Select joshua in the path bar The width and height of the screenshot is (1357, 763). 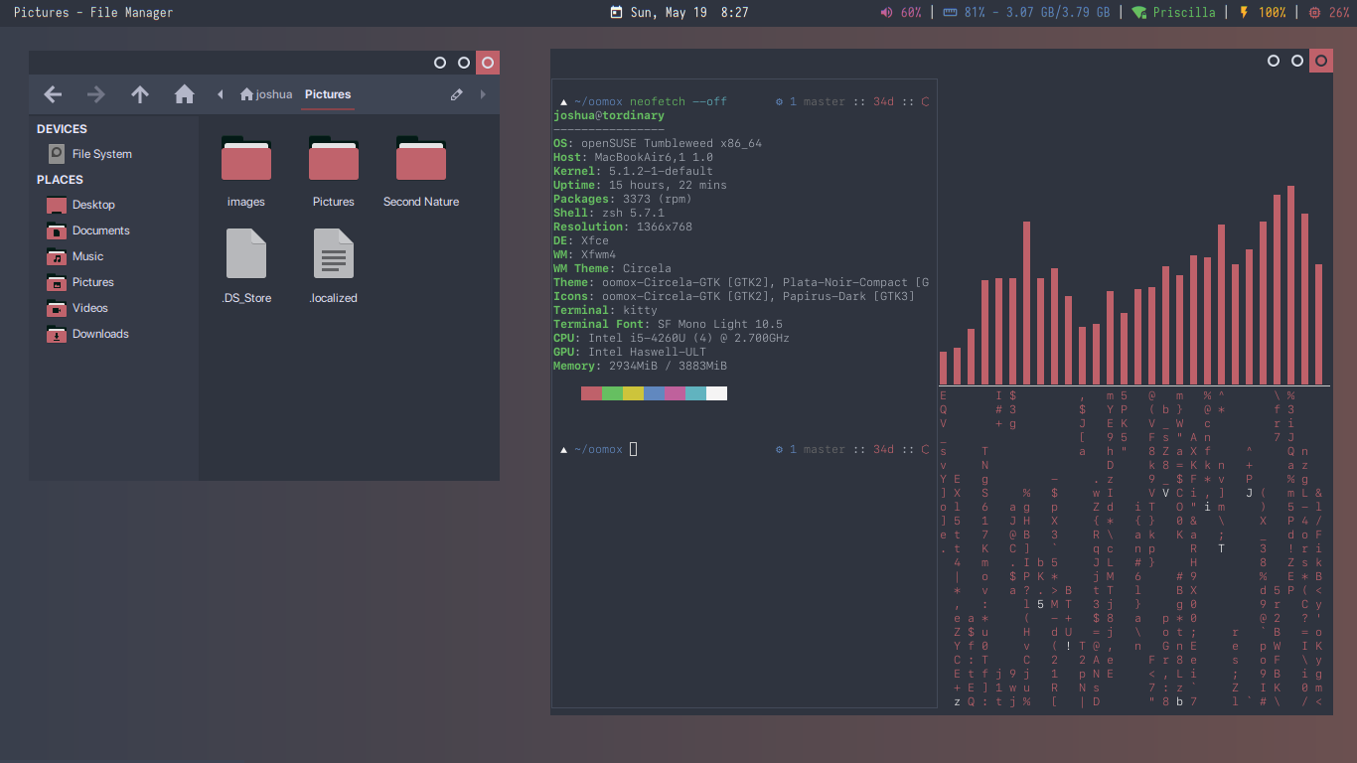coord(266,94)
